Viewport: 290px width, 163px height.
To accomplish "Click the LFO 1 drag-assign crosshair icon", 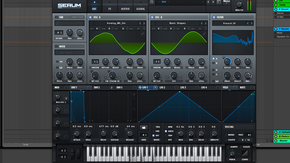I will pos(140,87).
